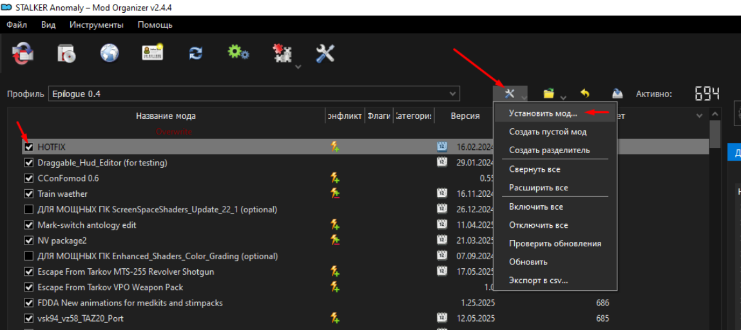Viewport: 741px width, 330px height.
Task: Click calendar icon in Train waether row
Action: point(442,194)
